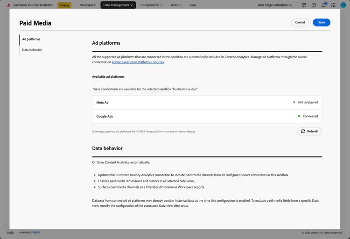This screenshot has height=239, width=350.
Task: Click the Adobe logo icon
Action: [9, 5]
